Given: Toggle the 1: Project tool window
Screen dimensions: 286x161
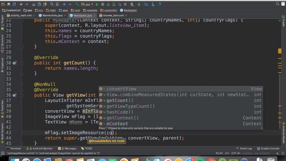Looking at the screenshot, I should pyautogui.click(x=2, y=22).
